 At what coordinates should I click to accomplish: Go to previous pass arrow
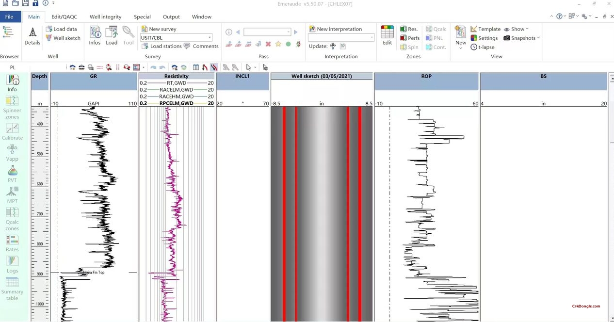(238, 32)
